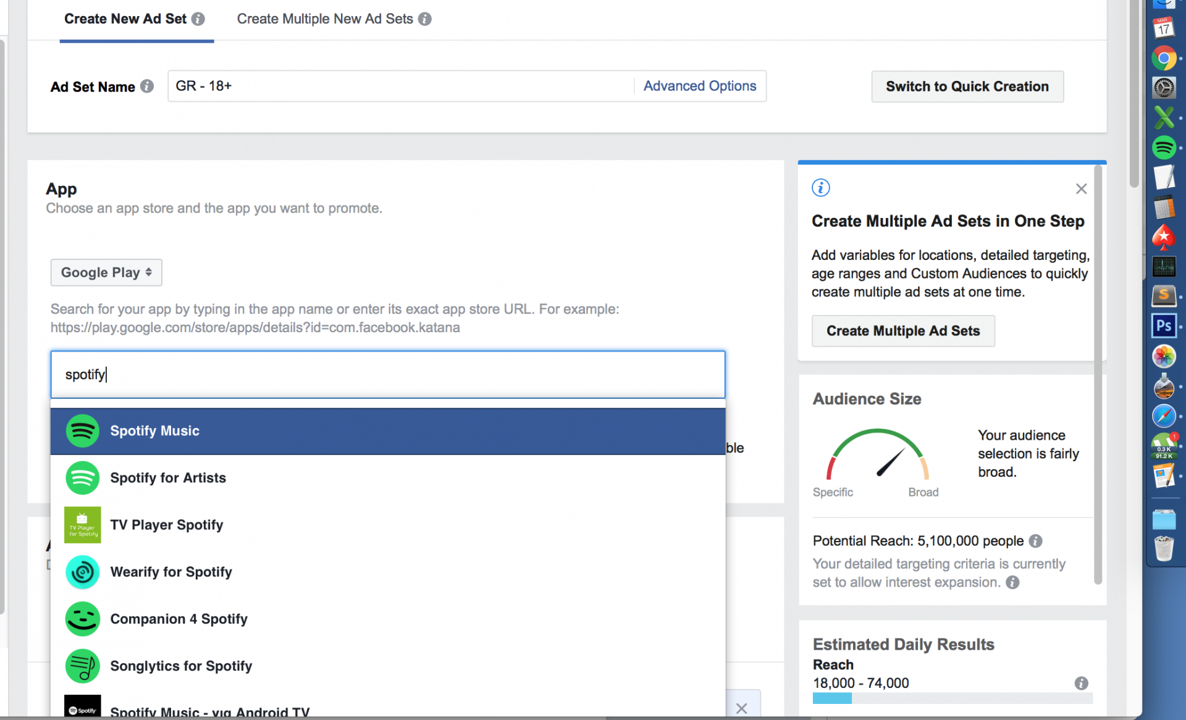Image resolution: width=1186 pixels, height=720 pixels.
Task: Open Photoshop from the dock
Action: tap(1164, 326)
